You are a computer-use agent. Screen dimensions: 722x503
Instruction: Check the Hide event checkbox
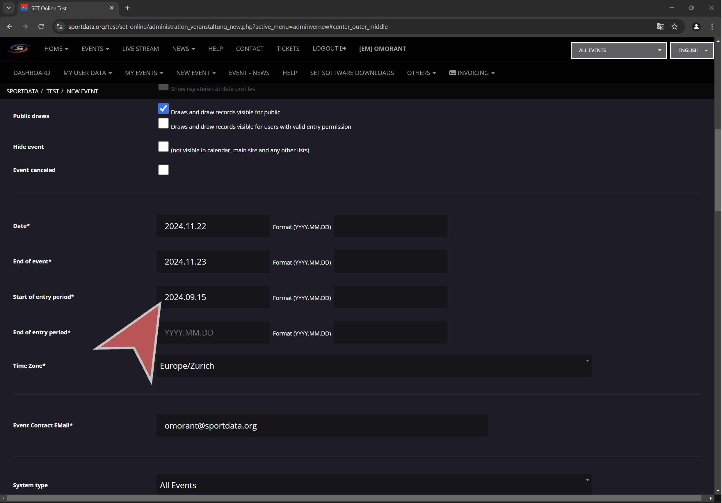[163, 147]
